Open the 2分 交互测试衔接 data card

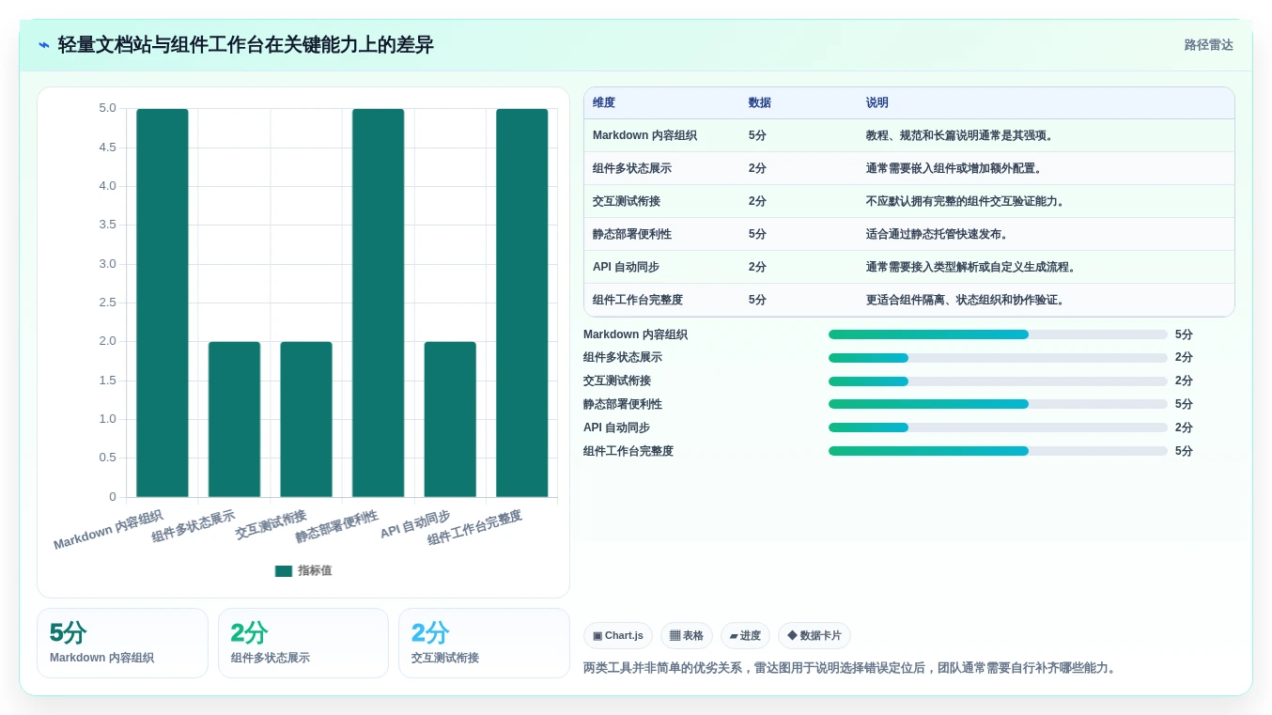coord(484,643)
